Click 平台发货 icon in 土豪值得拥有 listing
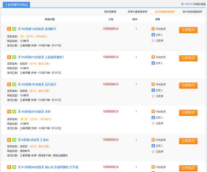Viewport: 207px width, 172px height. pos(153,57)
